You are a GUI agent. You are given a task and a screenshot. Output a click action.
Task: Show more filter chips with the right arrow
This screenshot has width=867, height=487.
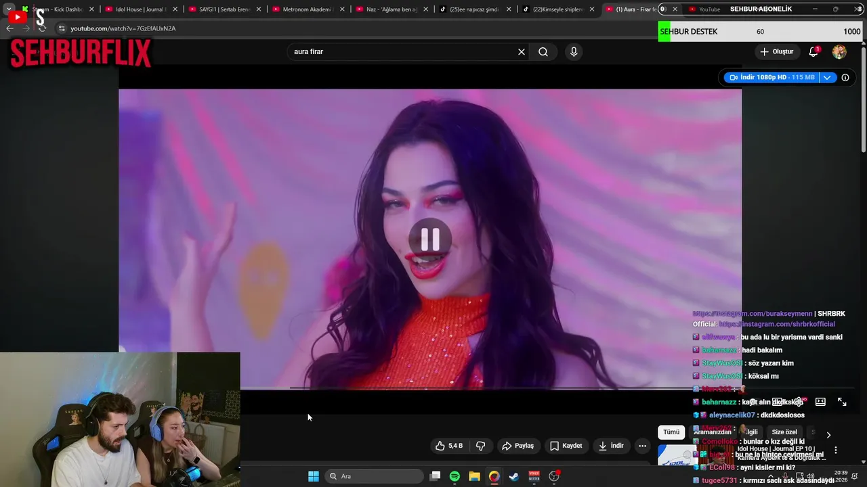click(828, 435)
